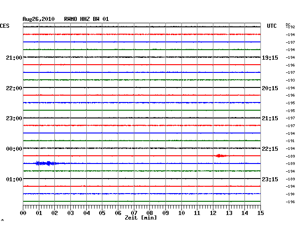This screenshot has width=297, height=225.
Task: Click the DC offset value "-193"
Action: 290,80
